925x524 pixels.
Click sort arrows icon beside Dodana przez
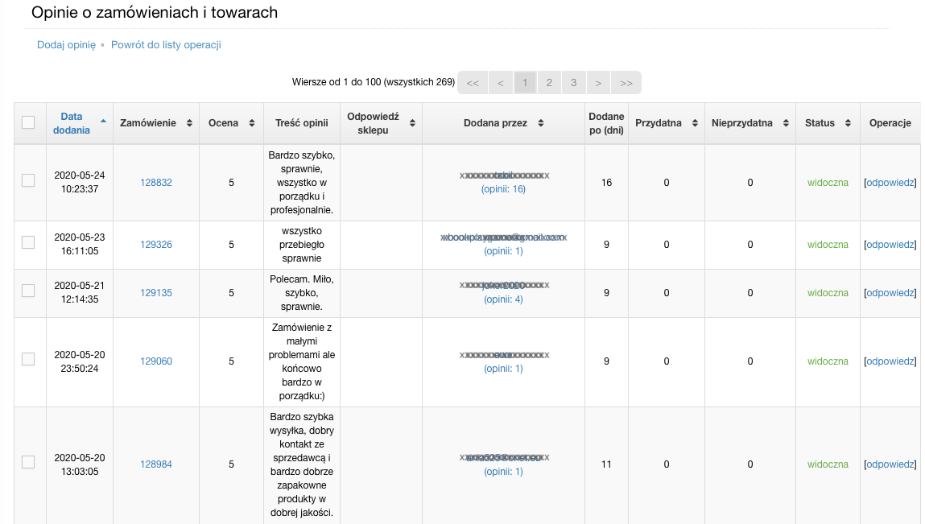coord(541,122)
